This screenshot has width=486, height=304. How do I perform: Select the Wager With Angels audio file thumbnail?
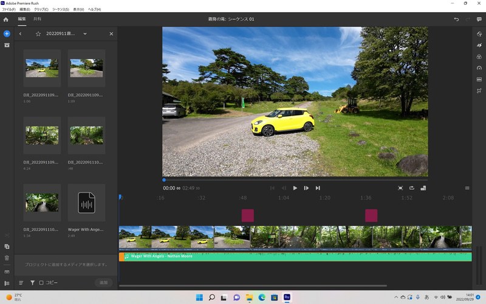86,202
